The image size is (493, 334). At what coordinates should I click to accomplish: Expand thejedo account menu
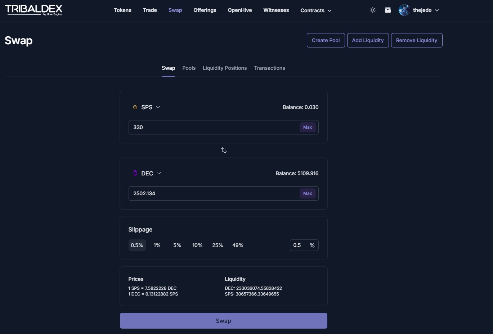tap(426, 10)
